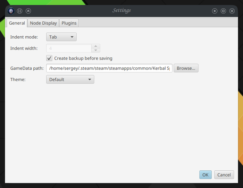Click the Create backup before saving label
Viewport: 243px width, 188px height.
[x=83, y=58]
